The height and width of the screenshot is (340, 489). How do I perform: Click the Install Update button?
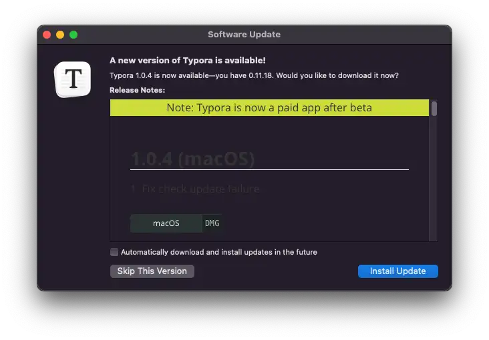[x=397, y=271]
